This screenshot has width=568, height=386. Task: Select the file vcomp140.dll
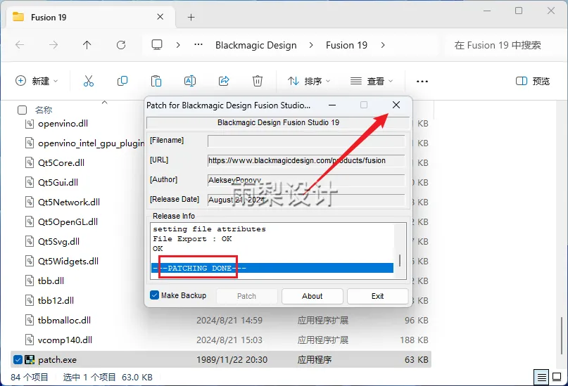click(65, 340)
